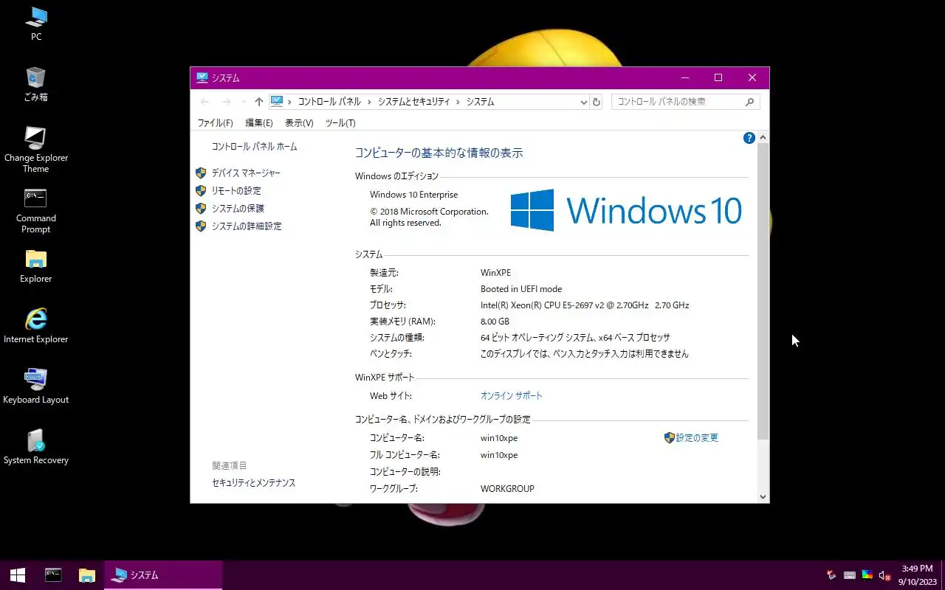Click the blue help question mark icon
This screenshot has width=945, height=590.
749,138
